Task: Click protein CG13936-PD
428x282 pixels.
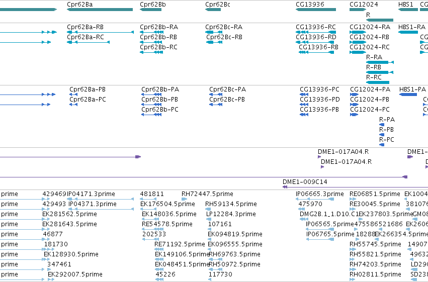Action: click(x=320, y=100)
